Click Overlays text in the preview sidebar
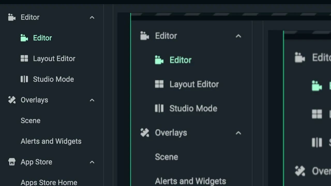331x186 pixels. point(171,133)
